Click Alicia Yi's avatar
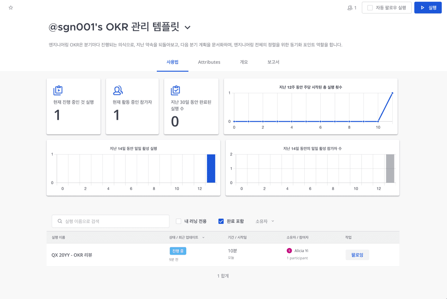The width and height of the screenshot is (447, 299). [x=289, y=251]
